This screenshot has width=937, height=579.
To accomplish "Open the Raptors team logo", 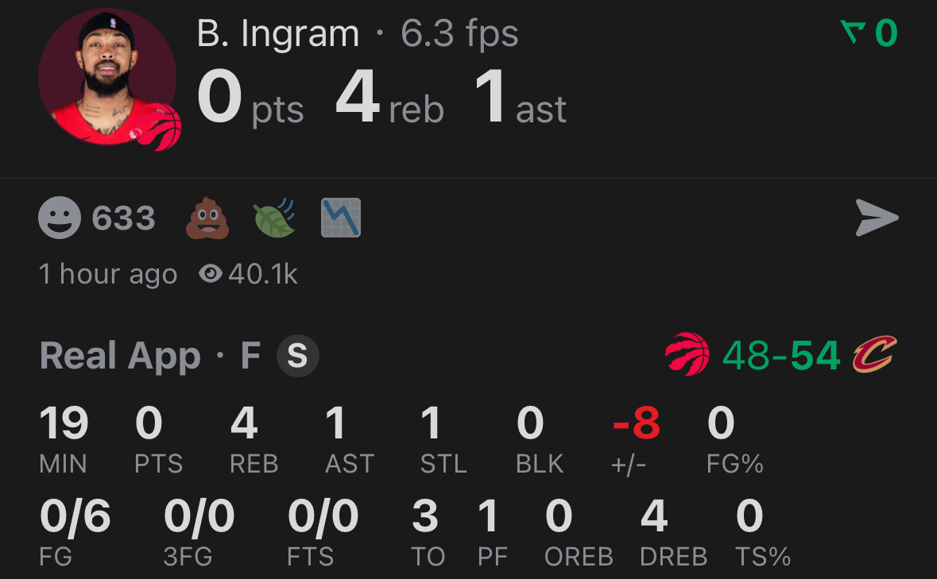I will coord(687,355).
